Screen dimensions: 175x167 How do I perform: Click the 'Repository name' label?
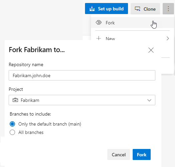click(x=26, y=65)
